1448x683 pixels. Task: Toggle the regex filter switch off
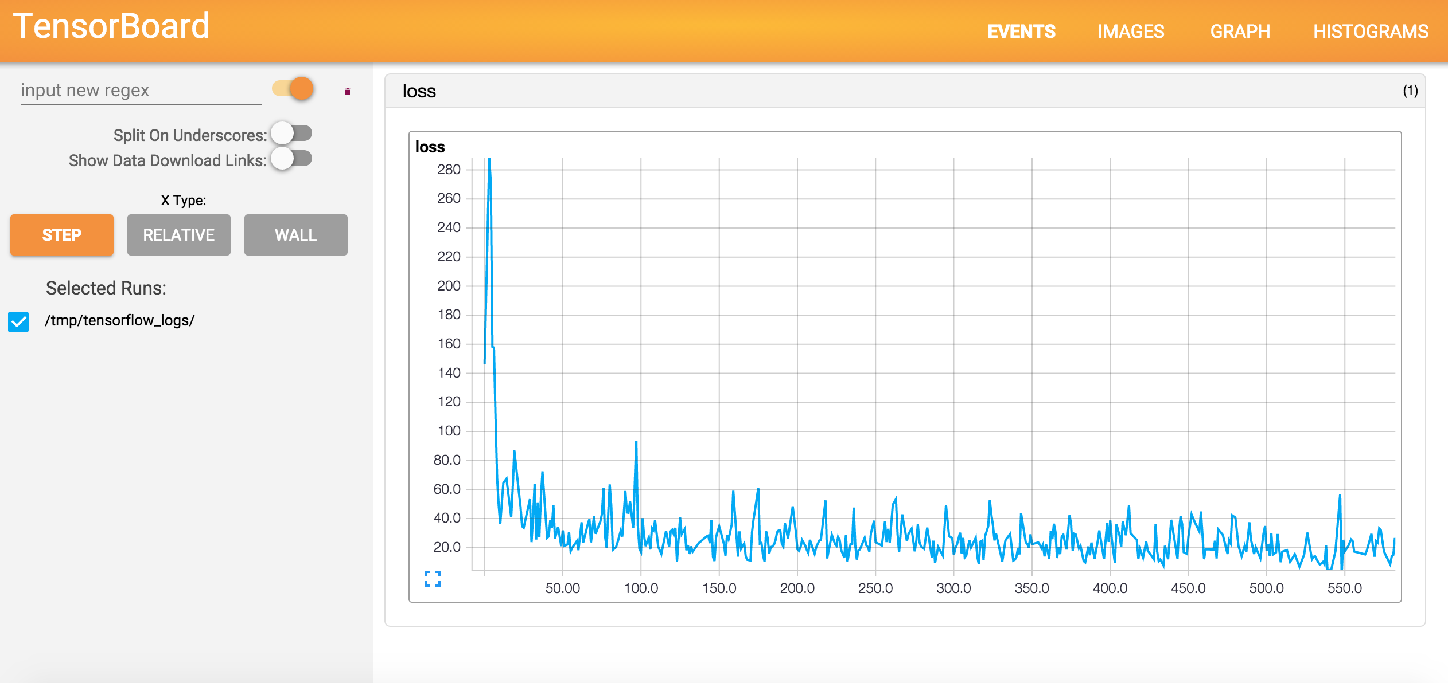[293, 89]
